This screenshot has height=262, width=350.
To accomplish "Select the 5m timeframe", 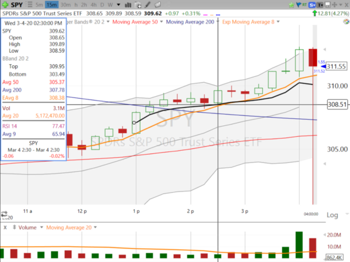I will [x=39, y=5].
